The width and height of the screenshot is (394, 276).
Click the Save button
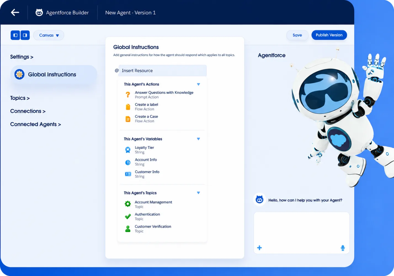point(297,35)
